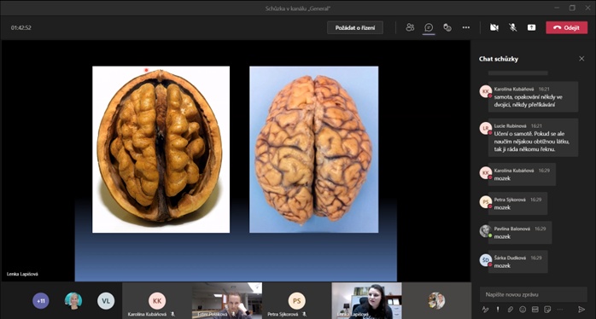The width and height of the screenshot is (596, 319).
Task: Click the walnut image on shared slide
Action: (x=161, y=149)
